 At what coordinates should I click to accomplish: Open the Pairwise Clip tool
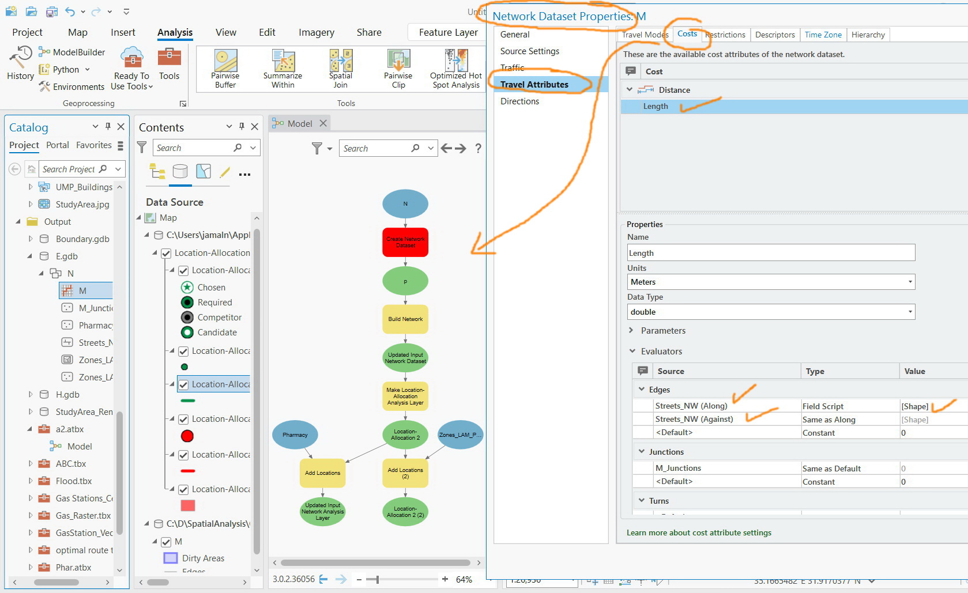[398, 69]
